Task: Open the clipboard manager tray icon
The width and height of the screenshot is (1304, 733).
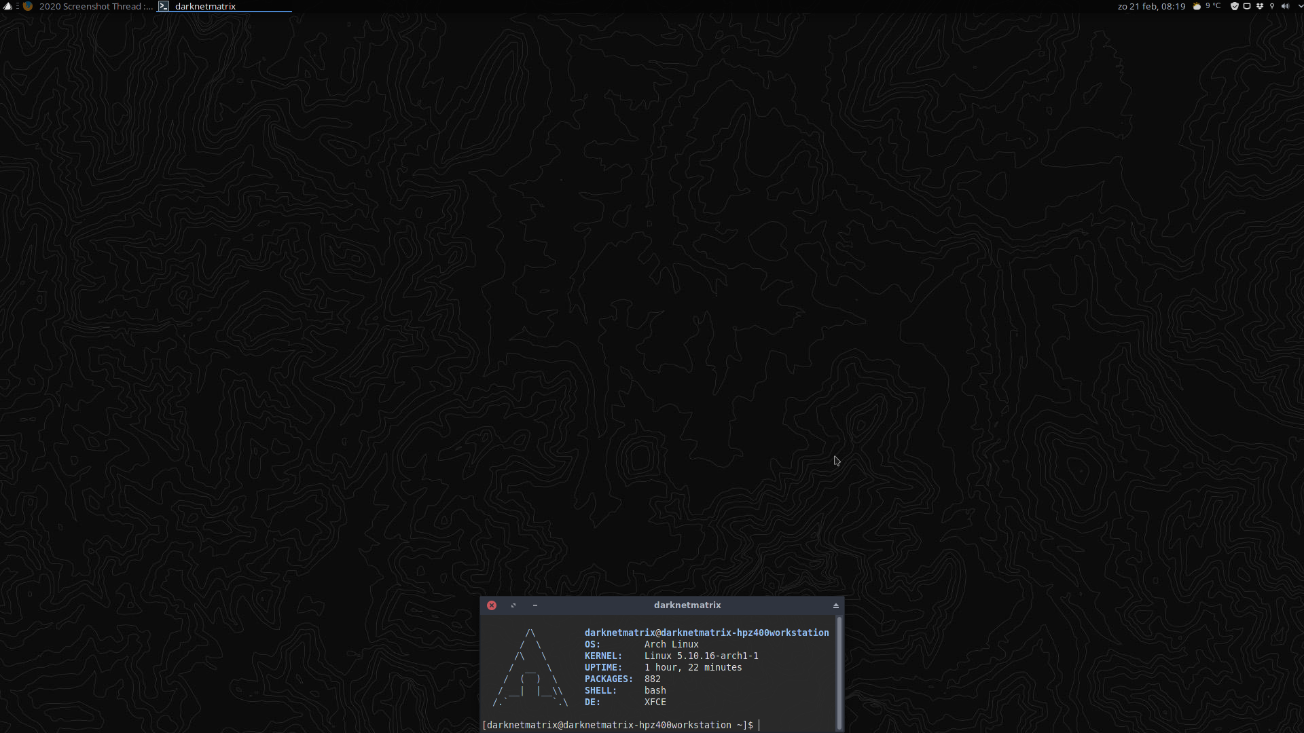Action: click(1246, 6)
